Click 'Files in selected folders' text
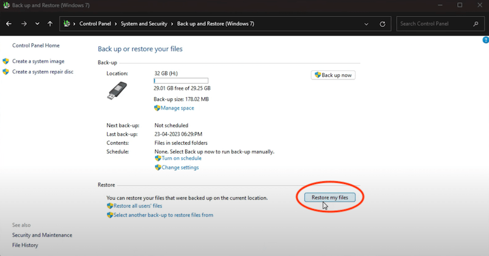 tap(181, 143)
